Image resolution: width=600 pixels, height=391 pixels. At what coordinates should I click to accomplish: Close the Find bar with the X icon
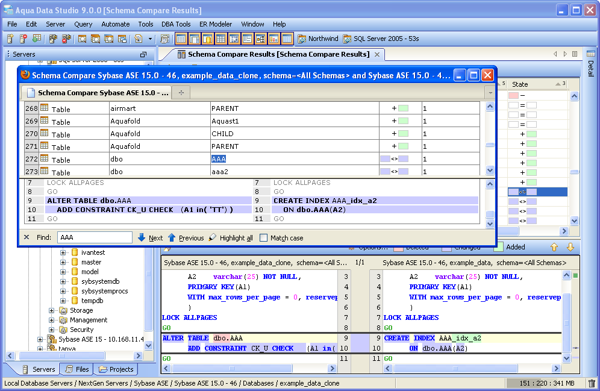pyautogui.click(x=27, y=237)
